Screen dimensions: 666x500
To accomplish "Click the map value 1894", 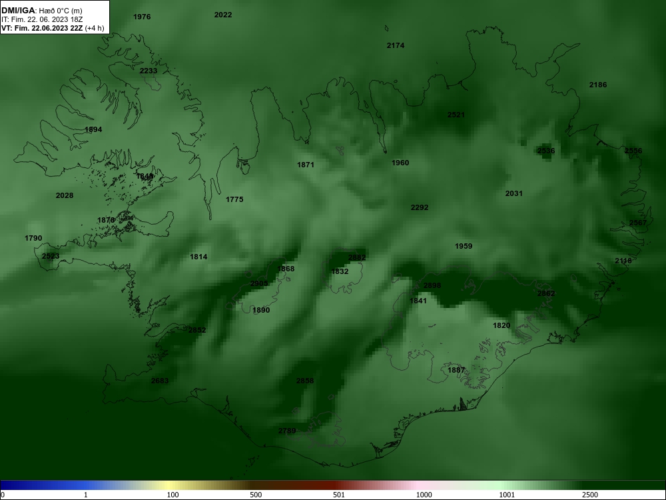I will (x=93, y=130).
